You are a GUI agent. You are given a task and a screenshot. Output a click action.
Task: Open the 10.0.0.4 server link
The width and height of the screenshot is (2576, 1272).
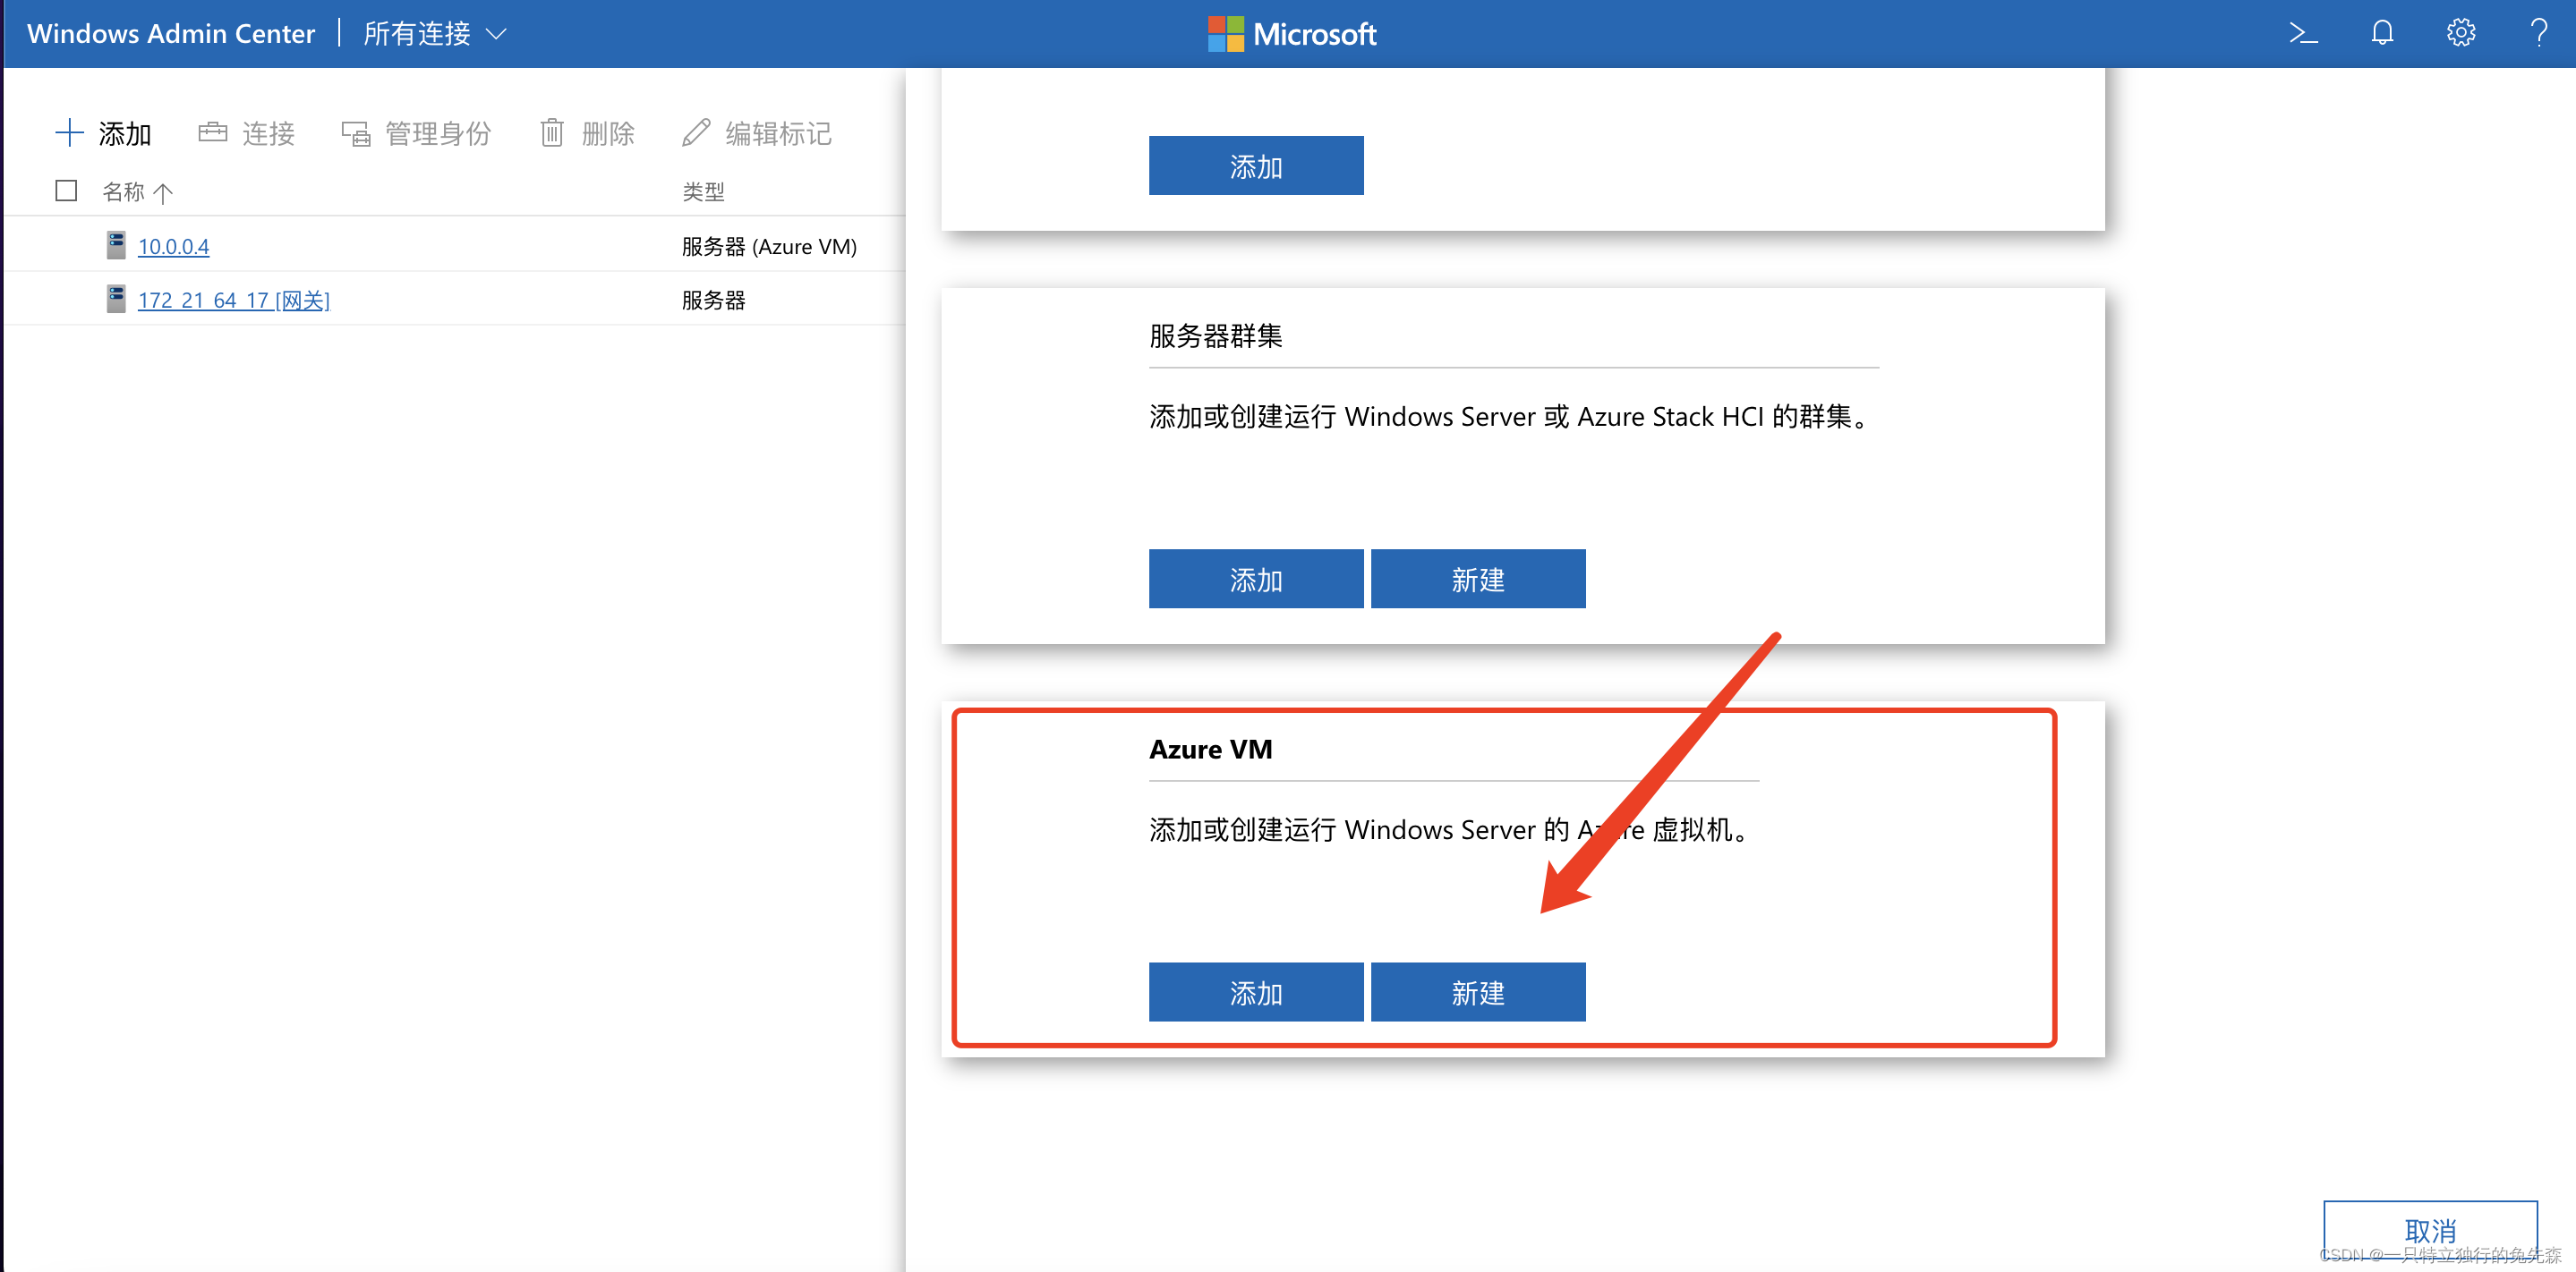173,247
